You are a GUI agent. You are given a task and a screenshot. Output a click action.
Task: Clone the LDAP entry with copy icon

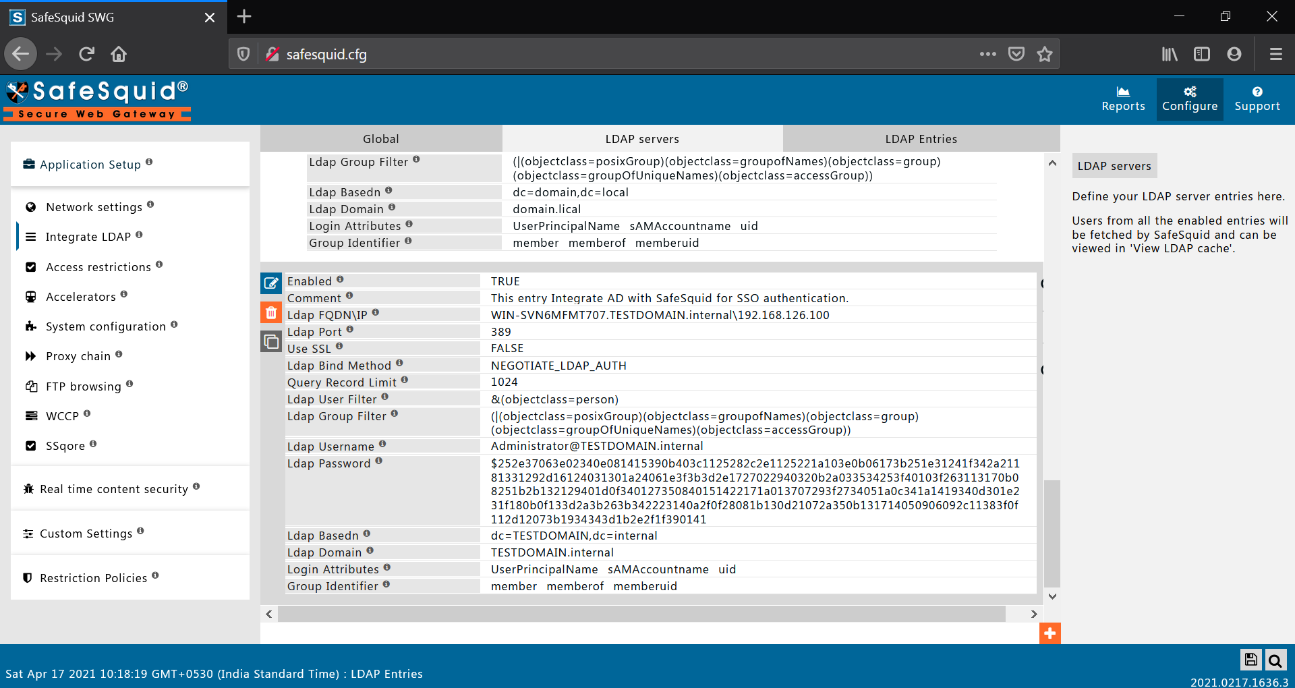271,341
